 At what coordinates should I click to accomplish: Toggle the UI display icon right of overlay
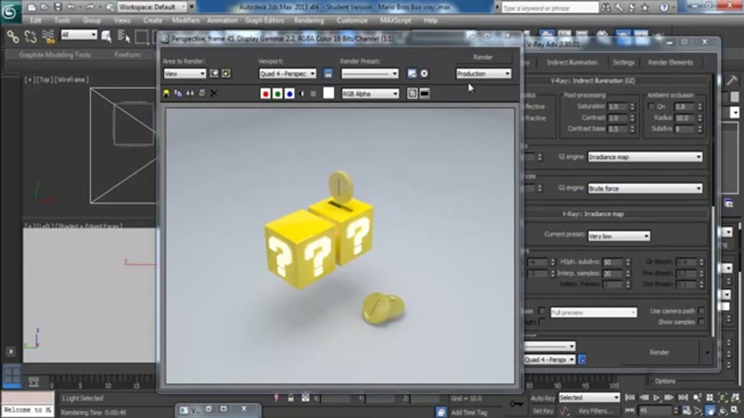[x=425, y=93]
